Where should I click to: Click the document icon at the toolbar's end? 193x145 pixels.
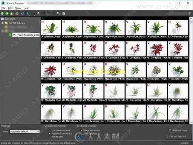tap(64, 14)
